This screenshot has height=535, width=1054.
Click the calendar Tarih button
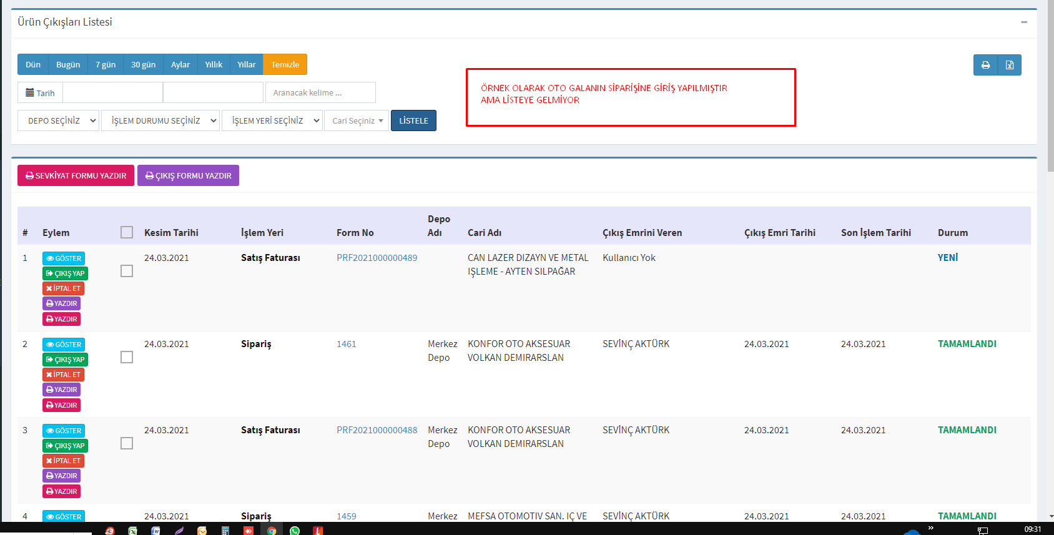(x=40, y=93)
